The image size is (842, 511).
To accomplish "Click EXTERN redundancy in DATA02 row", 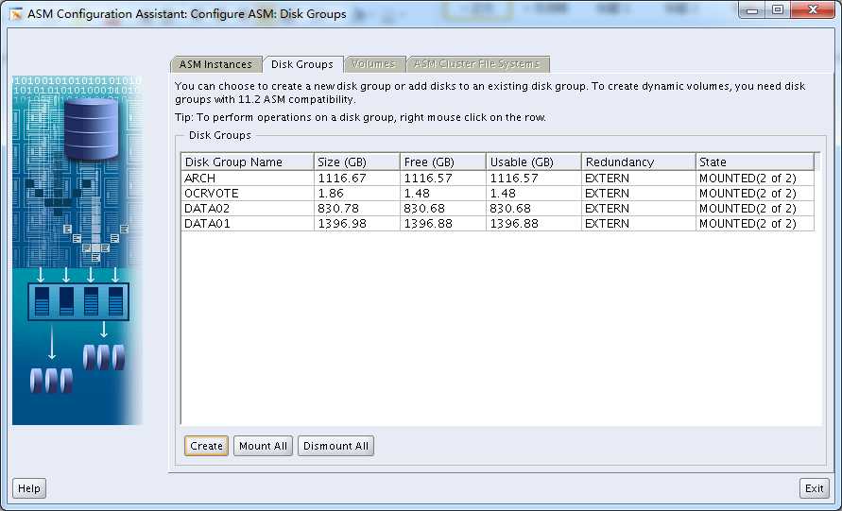I will tap(607, 208).
